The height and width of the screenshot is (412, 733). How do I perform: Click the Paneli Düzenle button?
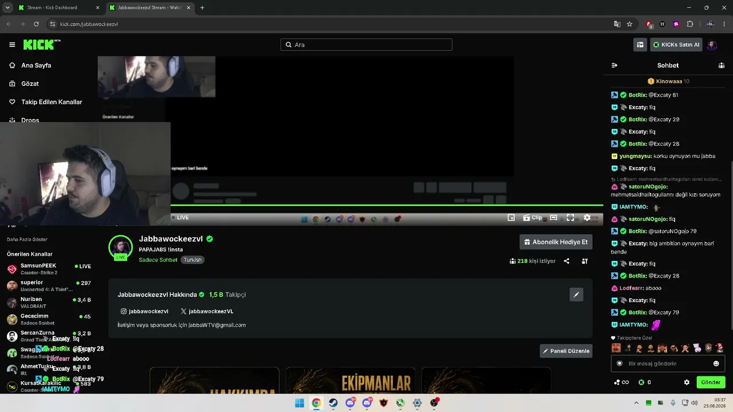point(566,351)
